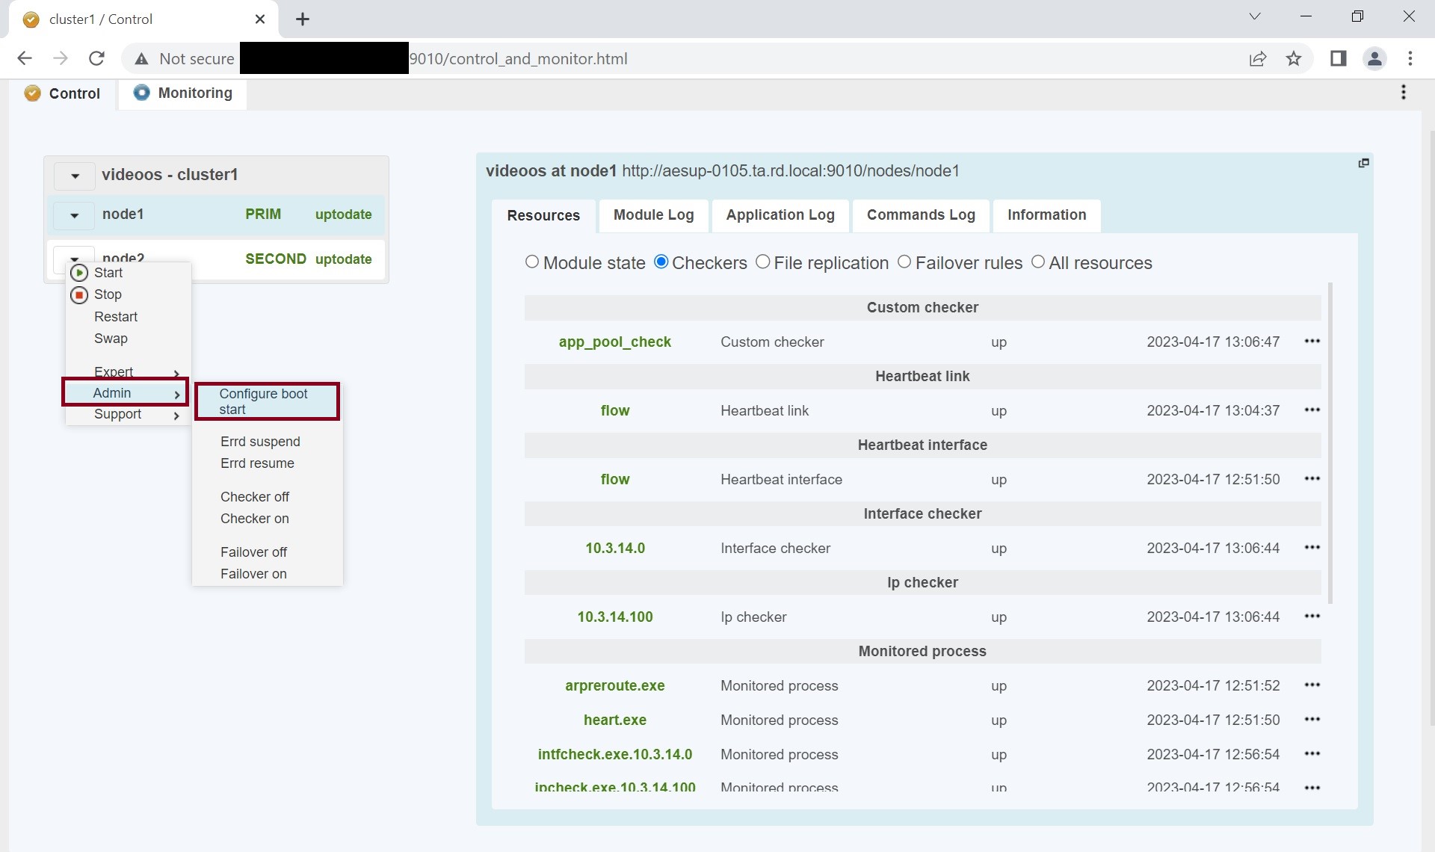The width and height of the screenshot is (1435, 852).
Task: Open actions menu for app_pool_check row
Action: point(1312,342)
